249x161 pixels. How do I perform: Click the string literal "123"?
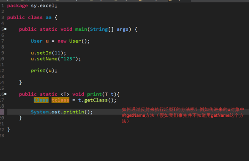coord(68,59)
